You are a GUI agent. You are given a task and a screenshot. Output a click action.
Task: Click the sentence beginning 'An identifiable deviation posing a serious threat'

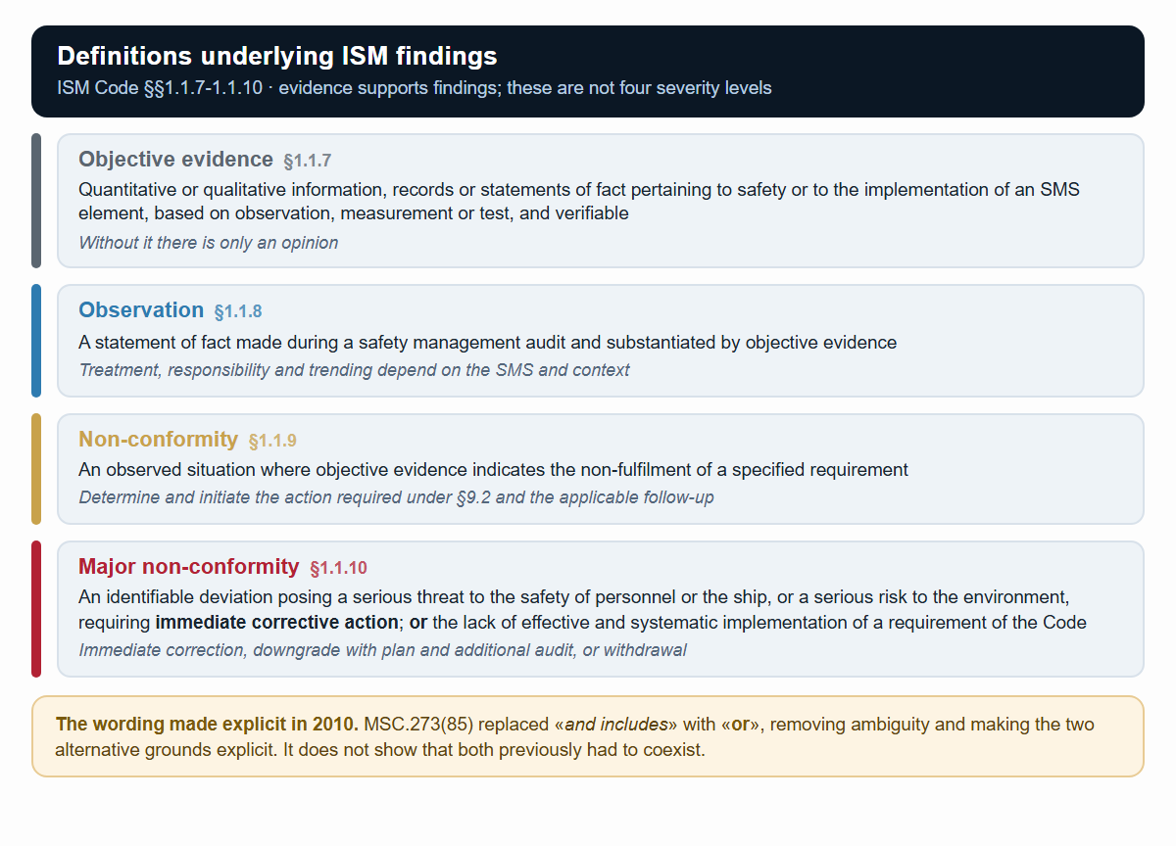[583, 610]
